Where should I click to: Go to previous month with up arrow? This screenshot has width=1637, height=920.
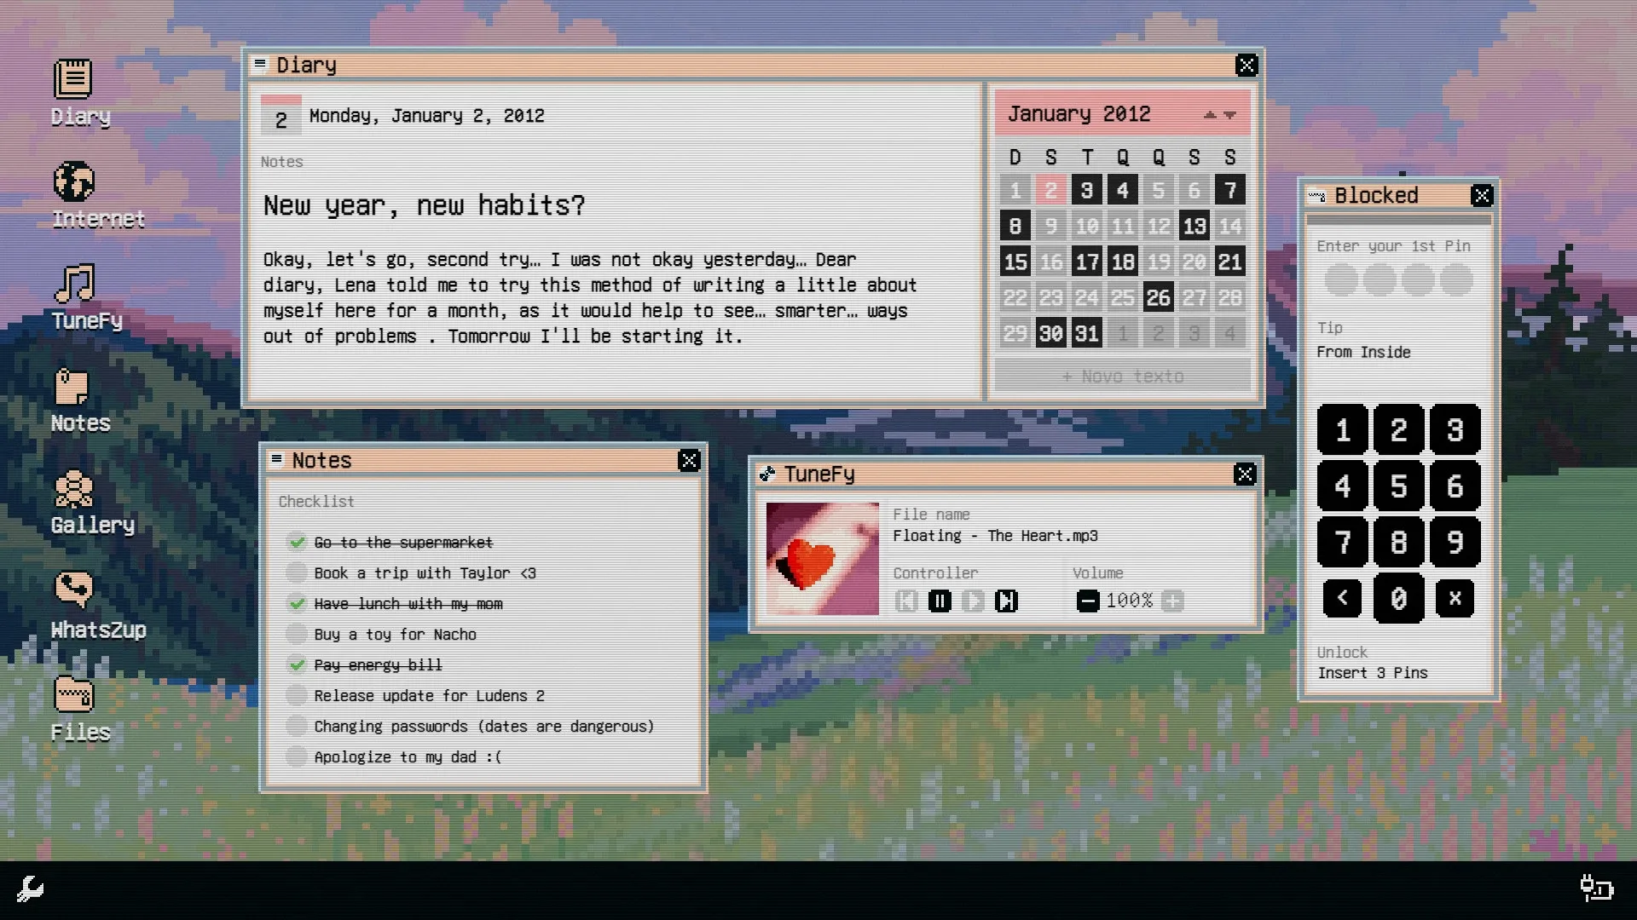[1209, 115]
